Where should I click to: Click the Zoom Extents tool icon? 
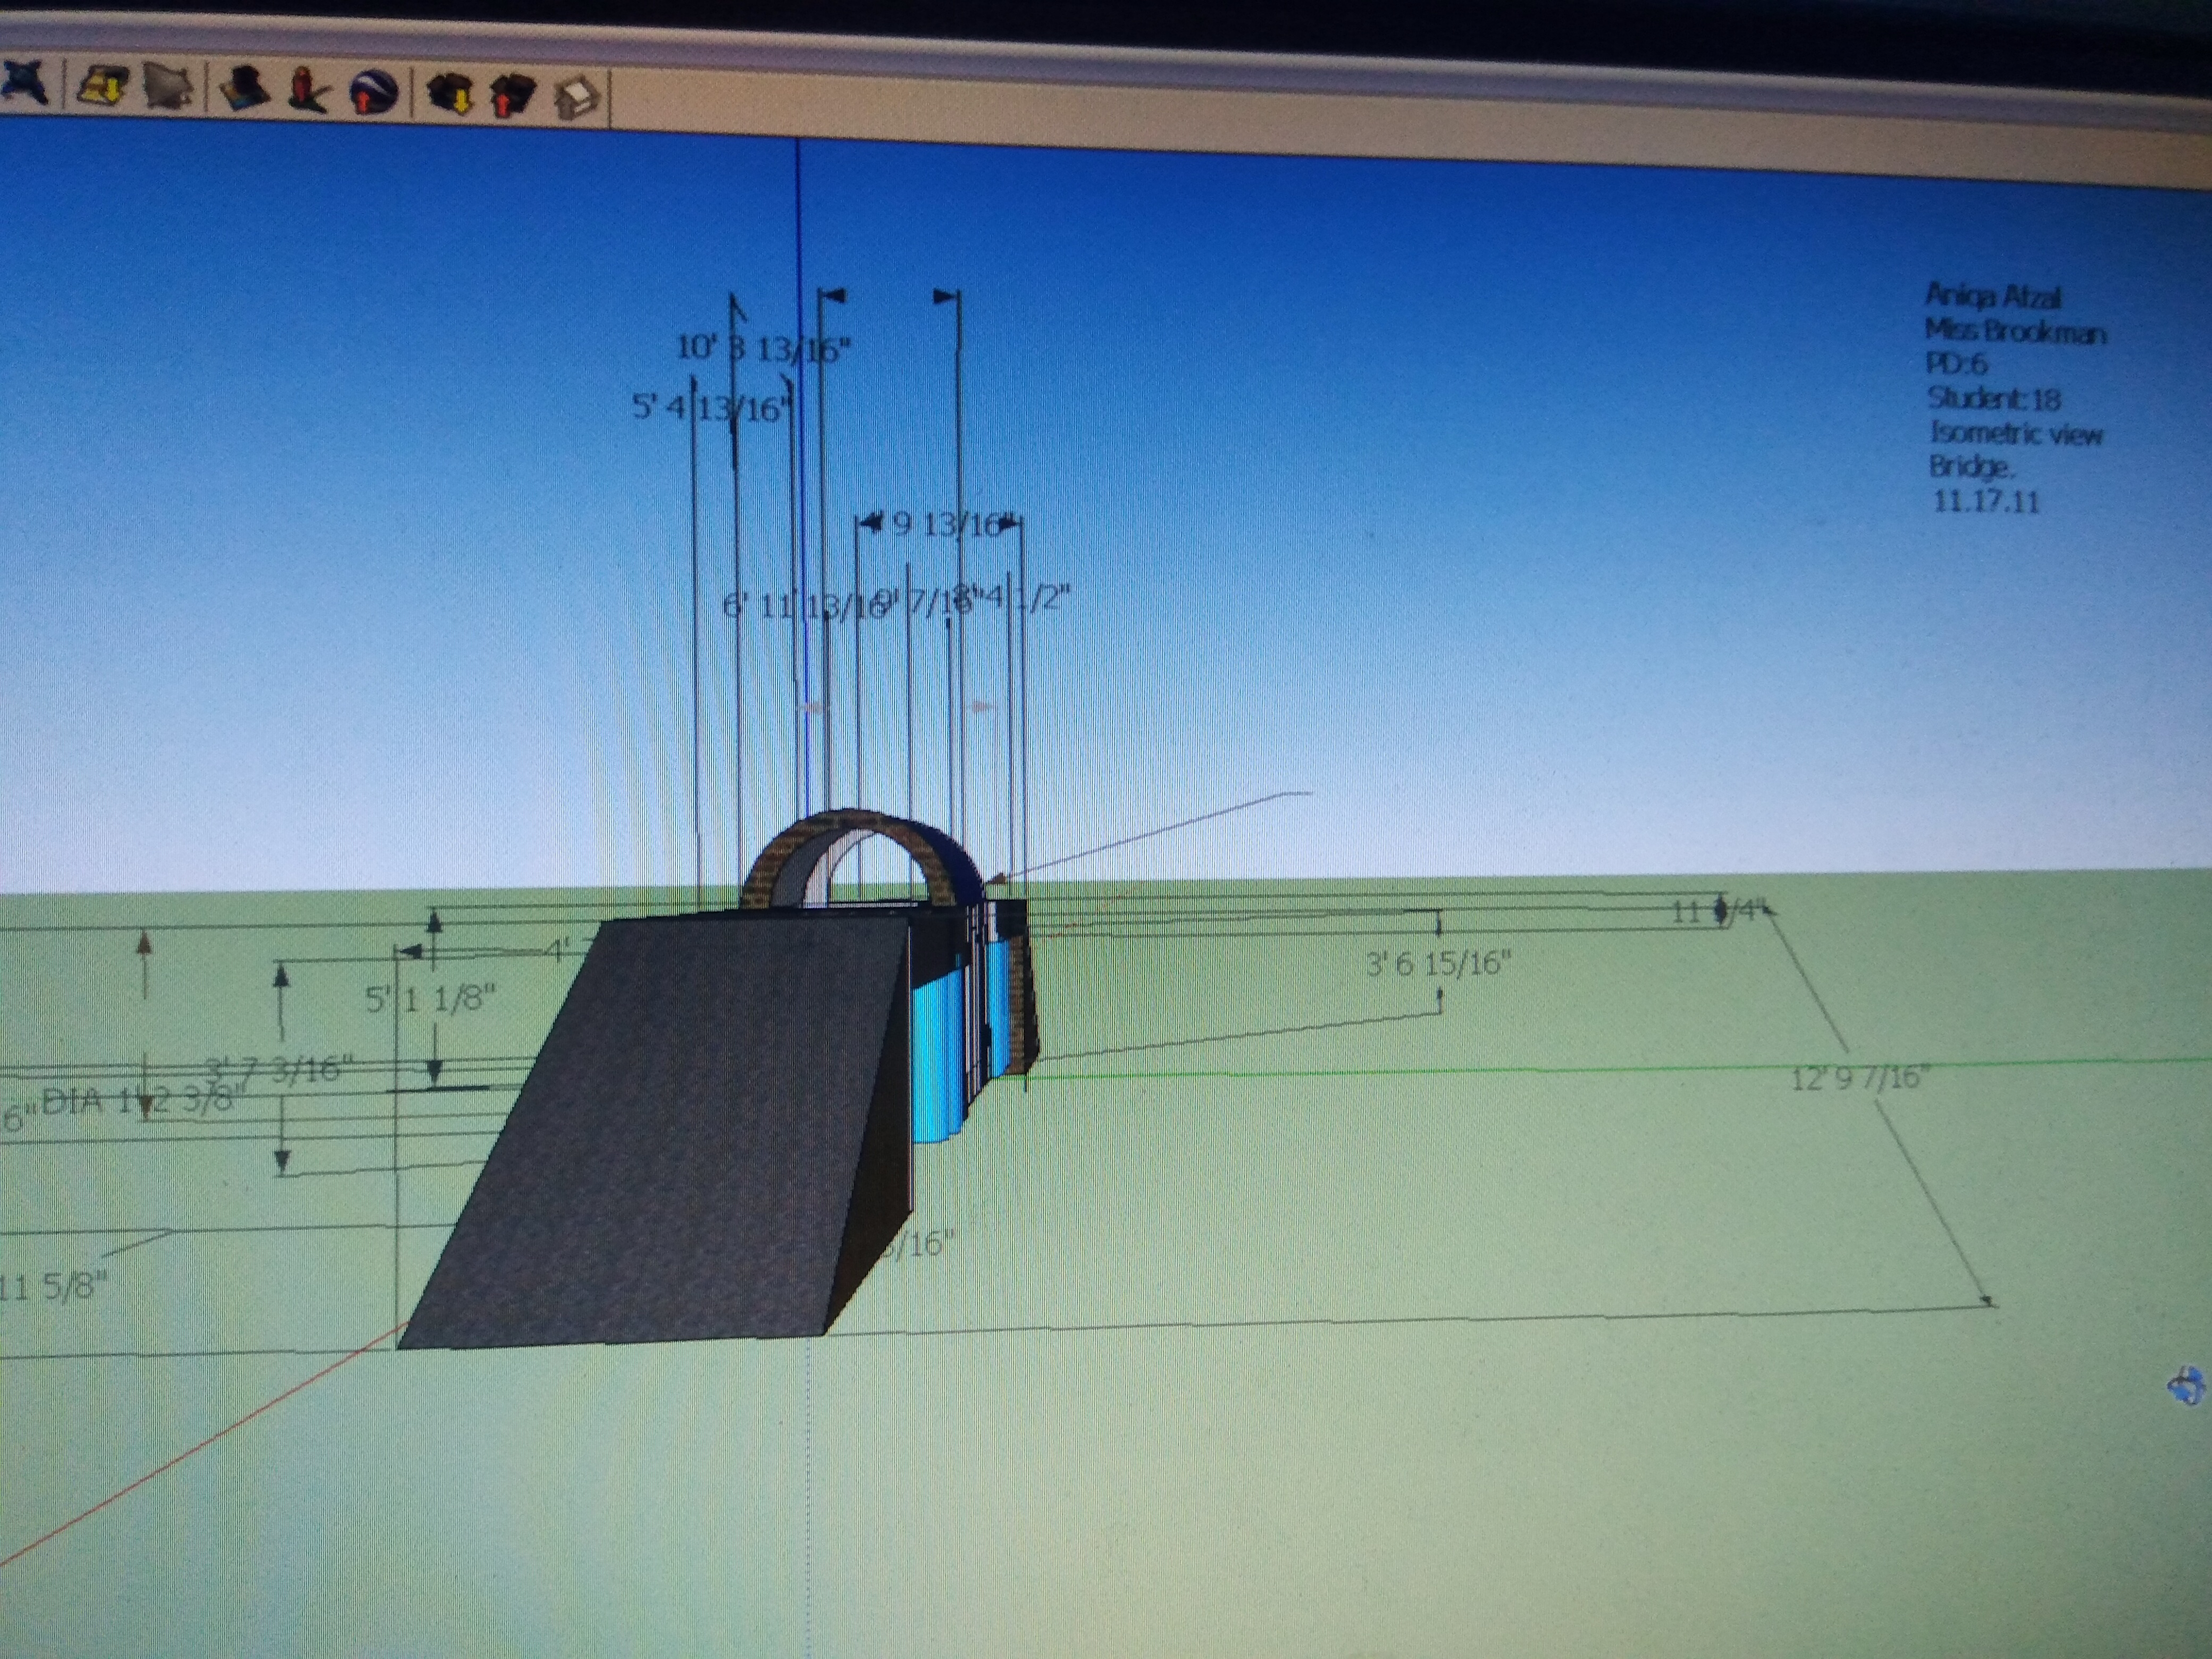pyautogui.click(x=23, y=82)
